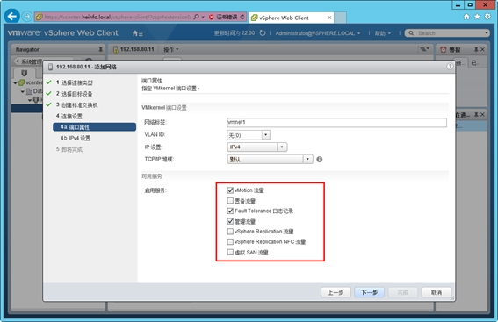Click the certificate error red icon
Image resolution: width=498 pixels, height=322 pixels.
211,18
